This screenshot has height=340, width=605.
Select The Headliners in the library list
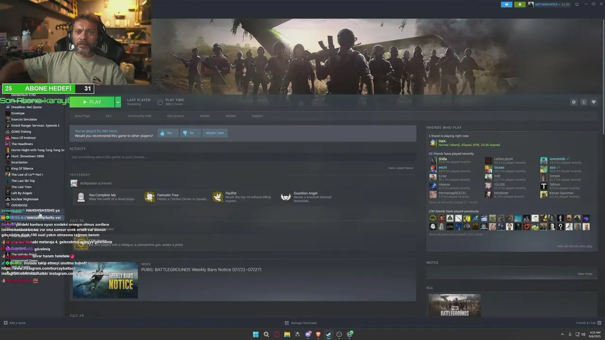click(22, 144)
